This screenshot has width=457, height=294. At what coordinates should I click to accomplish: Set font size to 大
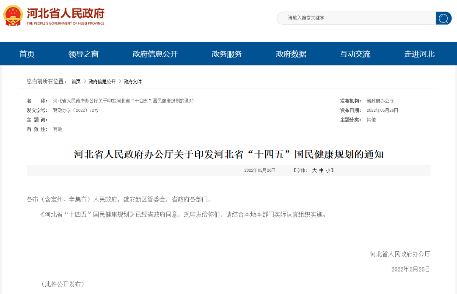pyautogui.click(x=314, y=170)
